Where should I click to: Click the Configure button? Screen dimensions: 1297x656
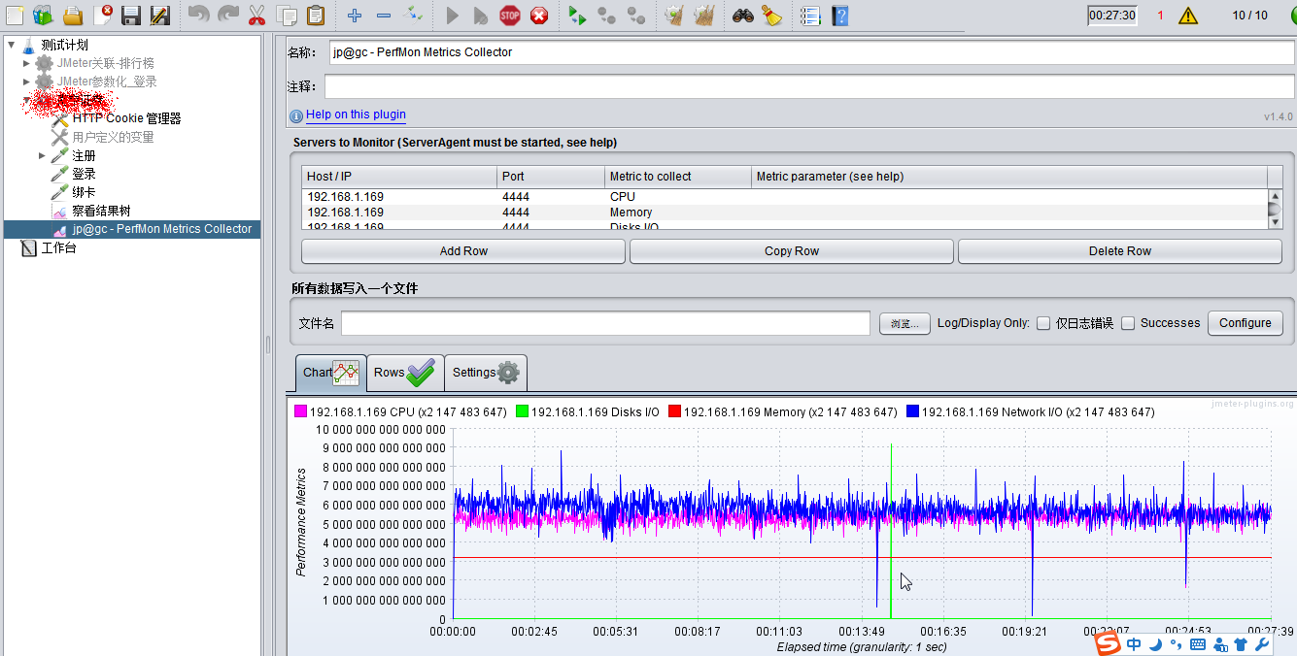click(1246, 323)
